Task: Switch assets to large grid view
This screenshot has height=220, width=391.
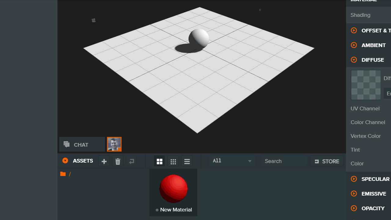Action: pyautogui.click(x=159, y=161)
